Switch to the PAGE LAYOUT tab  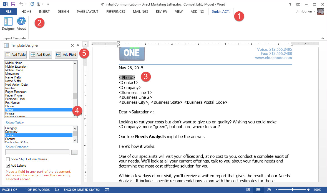tap(87, 11)
